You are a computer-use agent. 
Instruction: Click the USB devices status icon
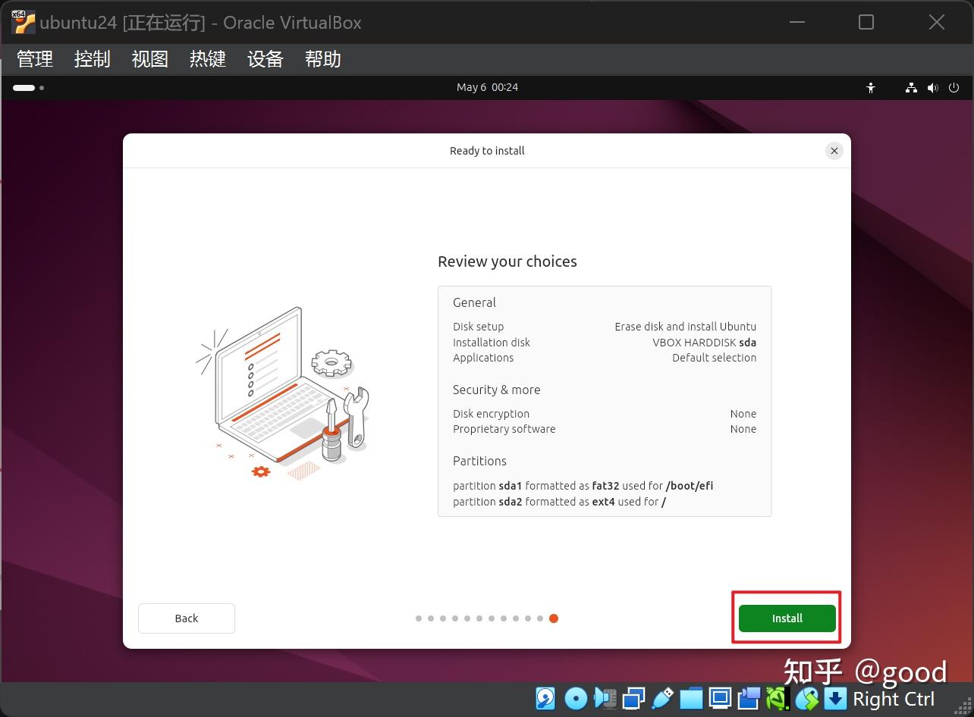(x=661, y=698)
